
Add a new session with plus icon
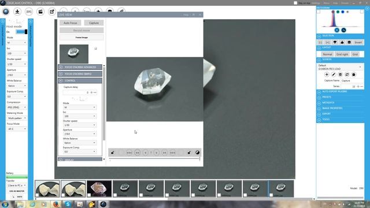(x=327, y=75)
